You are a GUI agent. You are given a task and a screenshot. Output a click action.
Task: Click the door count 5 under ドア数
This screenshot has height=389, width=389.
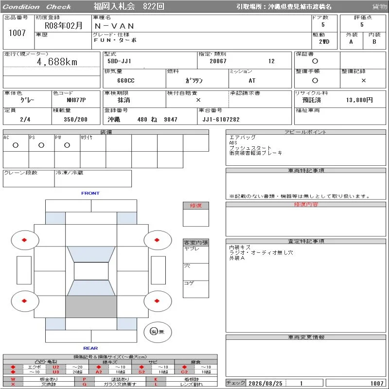323,25
